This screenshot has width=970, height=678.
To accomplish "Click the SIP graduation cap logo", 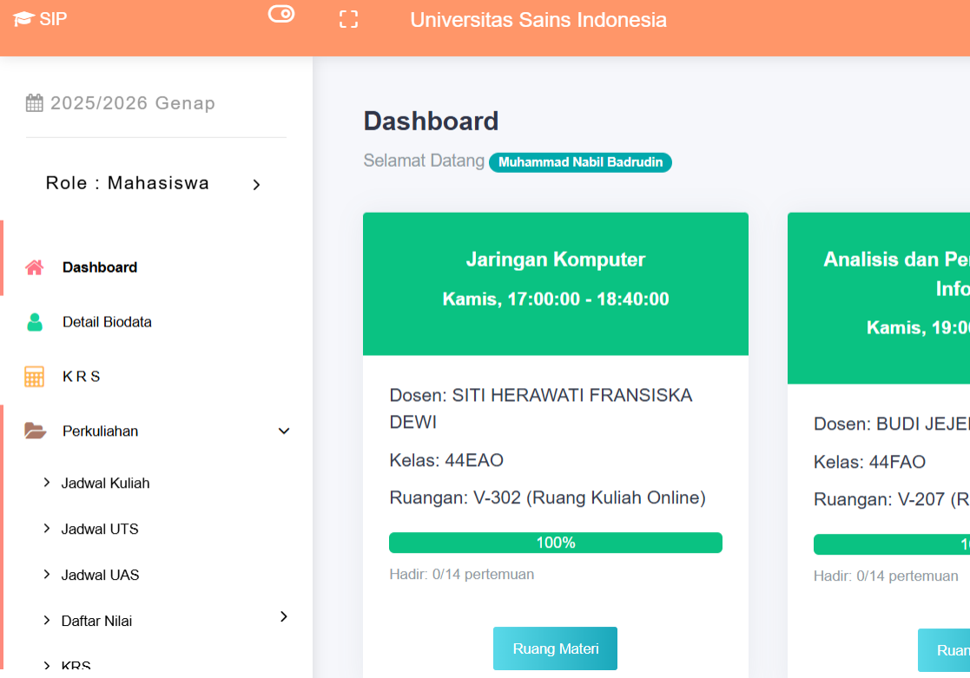I will pyautogui.click(x=23, y=19).
